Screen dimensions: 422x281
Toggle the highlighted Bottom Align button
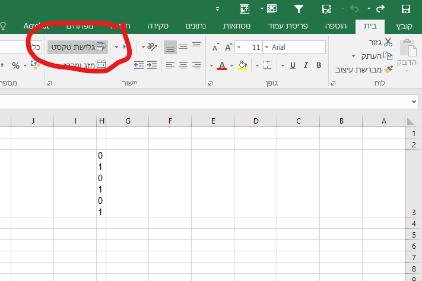(x=170, y=47)
